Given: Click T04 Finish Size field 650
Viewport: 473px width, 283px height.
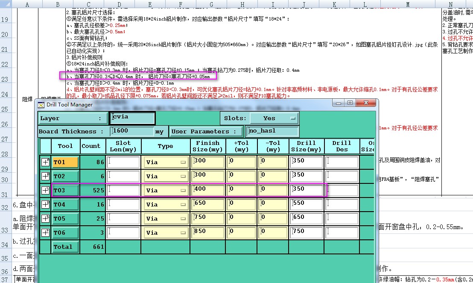Looking at the screenshot, I should coord(208,204).
